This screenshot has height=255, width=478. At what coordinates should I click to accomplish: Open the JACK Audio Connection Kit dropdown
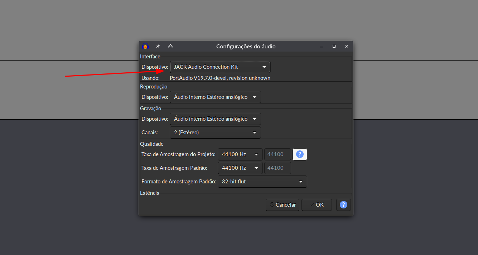point(220,67)
